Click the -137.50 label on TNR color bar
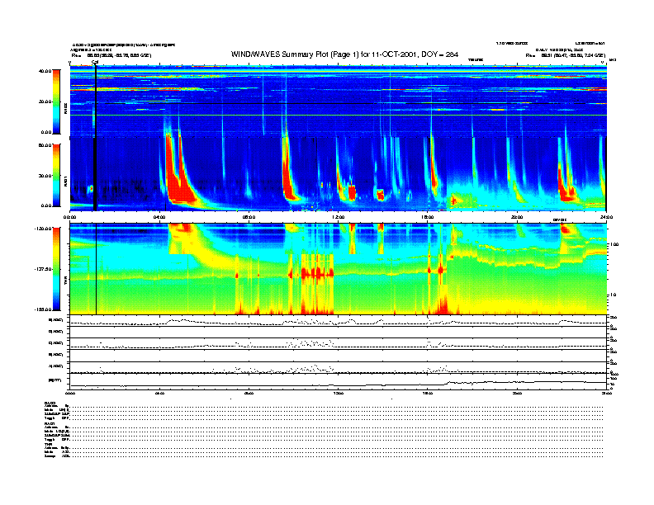Image resolution: width=654 pixels, height=505 pixels. point(44,269)
